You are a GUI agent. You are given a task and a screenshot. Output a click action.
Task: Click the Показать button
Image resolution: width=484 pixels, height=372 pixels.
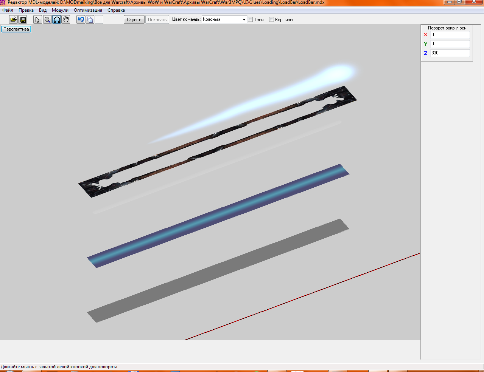click(x=157, y=20)
